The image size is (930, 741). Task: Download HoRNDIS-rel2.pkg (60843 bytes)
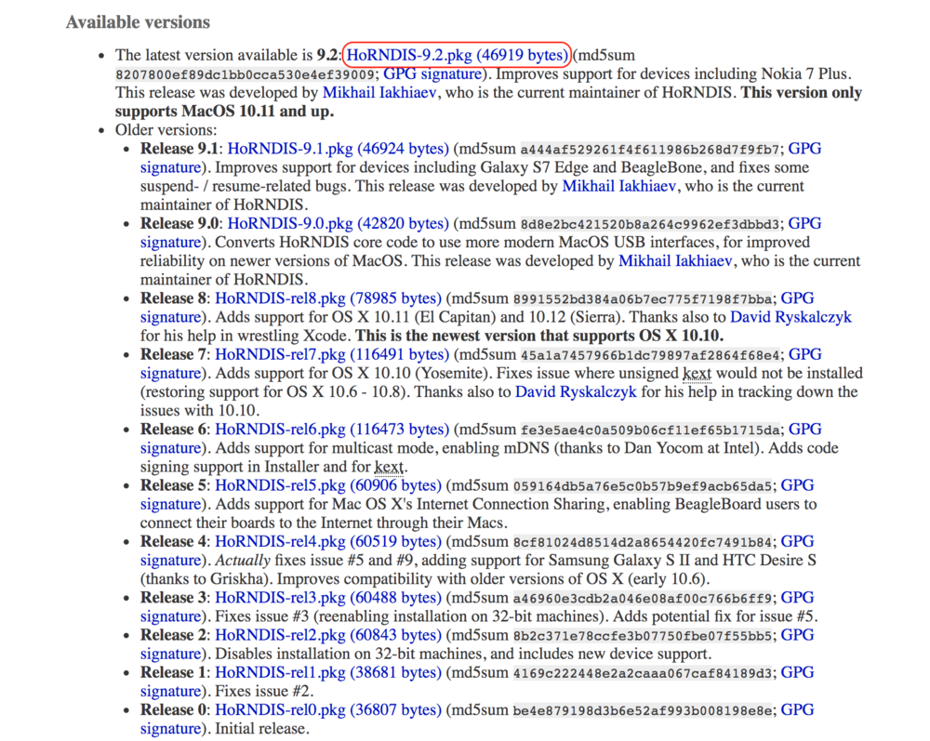pyautogui.click(x=328, y=635)
